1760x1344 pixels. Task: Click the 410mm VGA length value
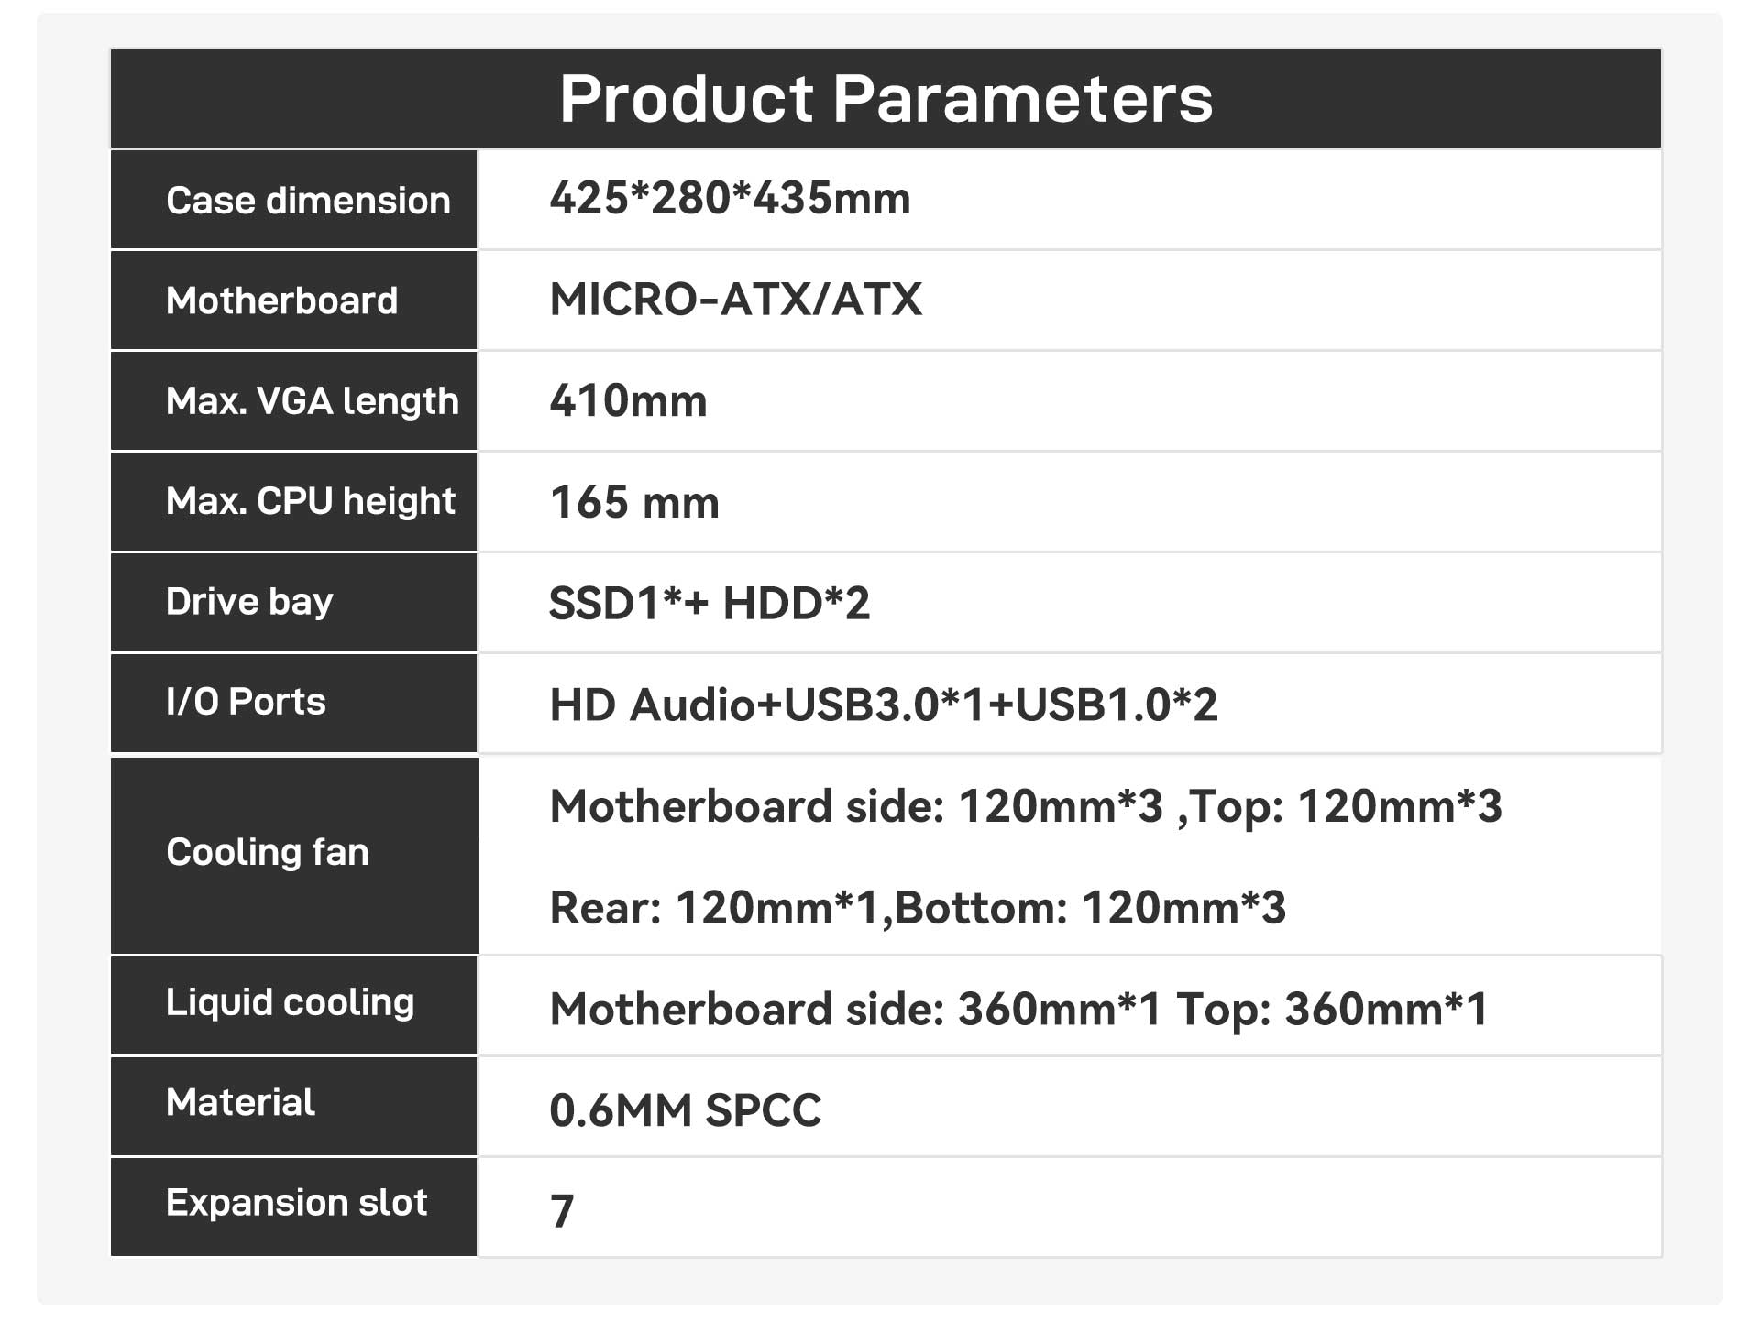click(628, 401)
